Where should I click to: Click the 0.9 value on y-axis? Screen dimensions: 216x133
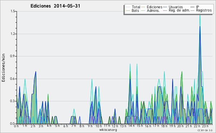coord(13,56)
